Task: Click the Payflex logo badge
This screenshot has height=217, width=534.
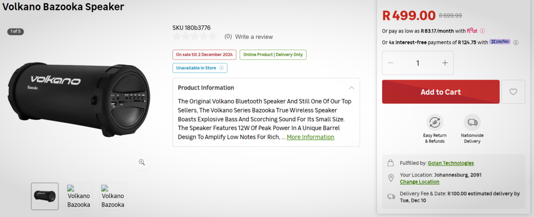Action: 500,42
